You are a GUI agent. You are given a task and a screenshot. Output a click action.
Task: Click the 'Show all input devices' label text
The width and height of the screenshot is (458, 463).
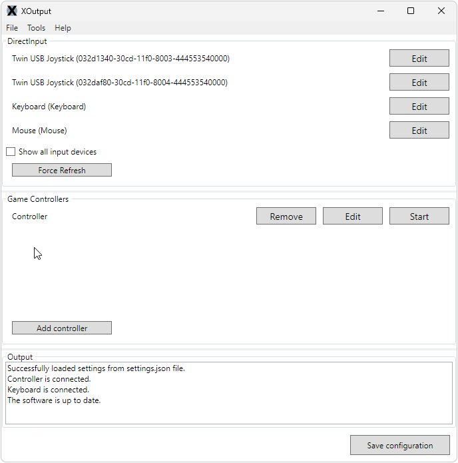point(57,152)
